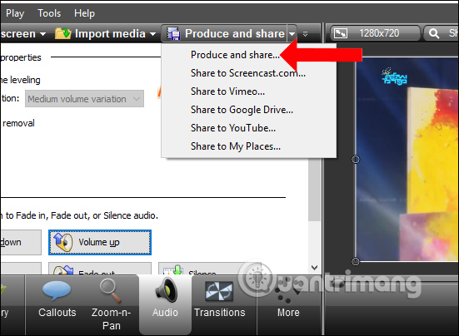Click the Volume down button
The height and width of the screenshot is (336, 459).
[20, 242]
